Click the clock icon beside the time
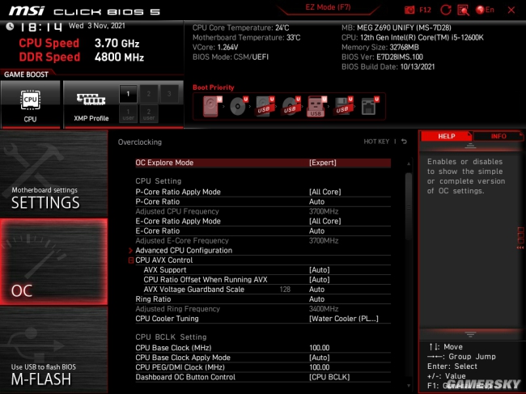Viewport: 526px width, 394px height. pyautogui.click(x=10, y=27)
